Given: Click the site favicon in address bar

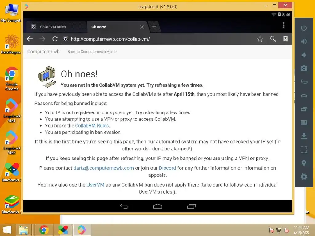Looking at the screenshot, I should click(x=66, y=39).
